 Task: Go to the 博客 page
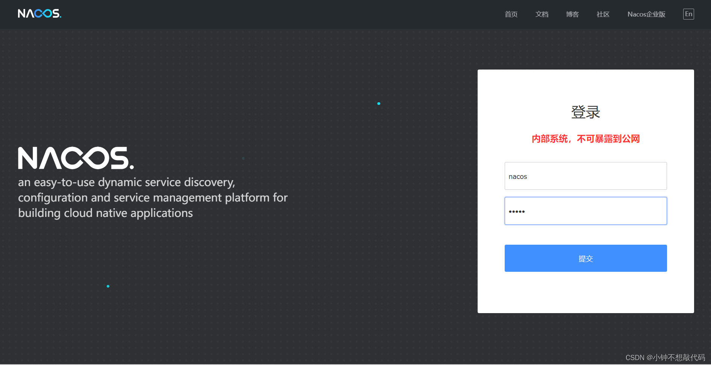[572, 14]
